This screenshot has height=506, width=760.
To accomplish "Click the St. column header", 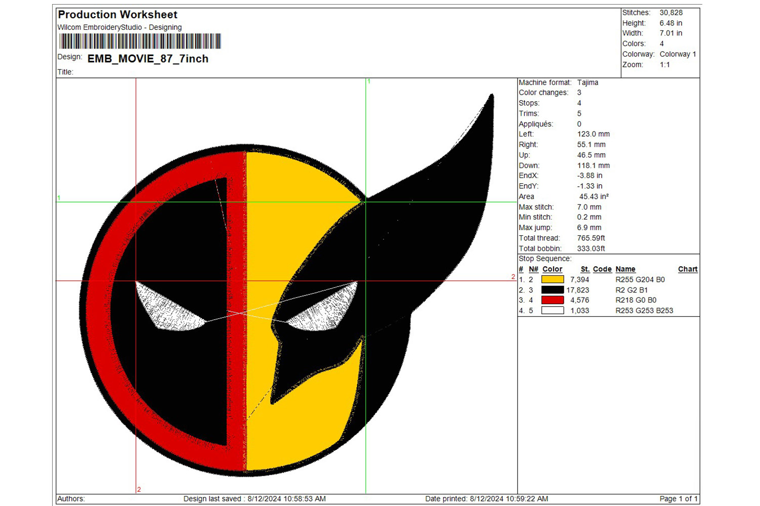I will pyautogui.click(x=585, y=269).
